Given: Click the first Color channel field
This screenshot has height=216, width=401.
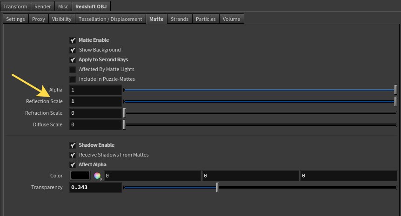Looking at the screenshot, I should pos(153,176).
